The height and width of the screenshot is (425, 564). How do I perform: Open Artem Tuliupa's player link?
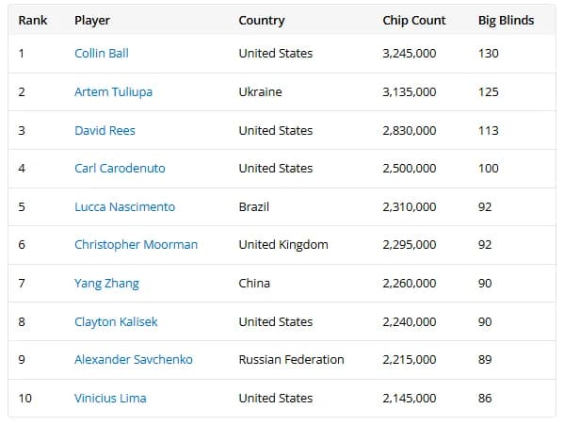(113, 91)
